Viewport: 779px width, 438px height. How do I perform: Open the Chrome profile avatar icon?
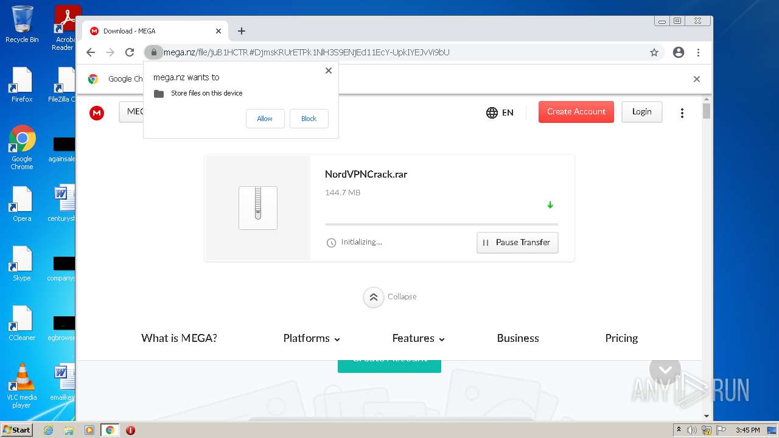[x=679, y=52]
